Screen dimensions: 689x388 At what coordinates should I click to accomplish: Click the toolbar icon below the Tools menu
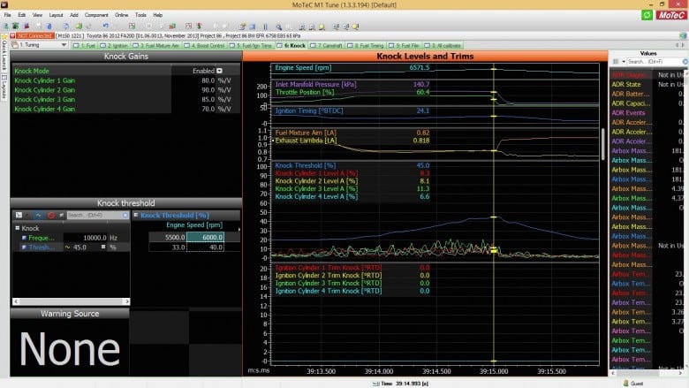point(132,27)
